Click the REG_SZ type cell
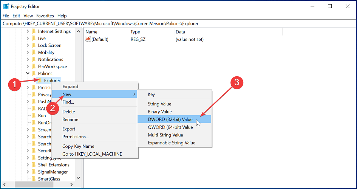 (138, 39)
